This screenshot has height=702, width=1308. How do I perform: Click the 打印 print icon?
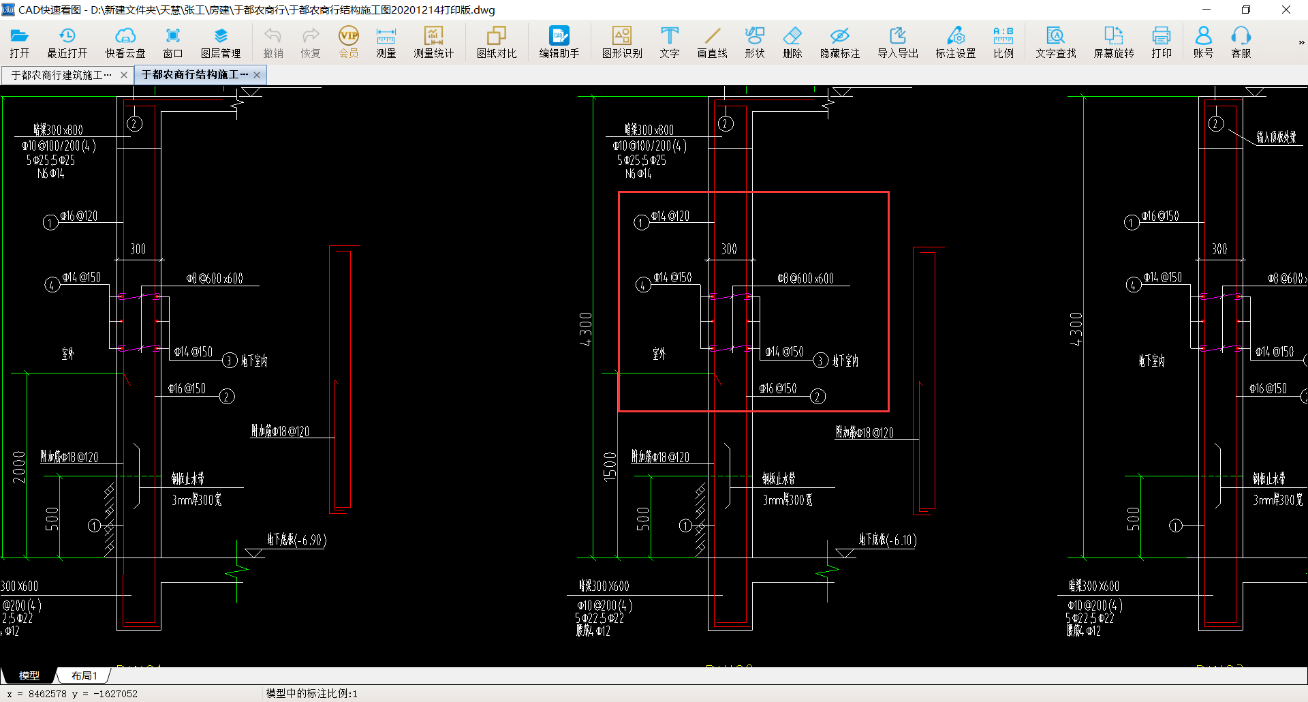tap(1162, 43)
